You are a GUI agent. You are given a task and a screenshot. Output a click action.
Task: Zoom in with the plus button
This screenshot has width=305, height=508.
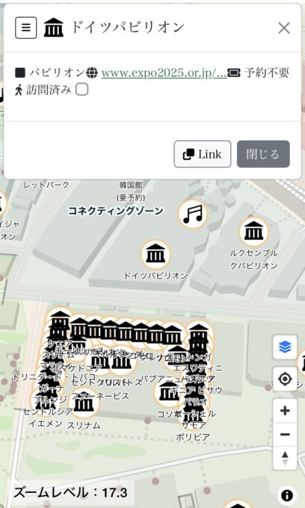click(285, 411)
